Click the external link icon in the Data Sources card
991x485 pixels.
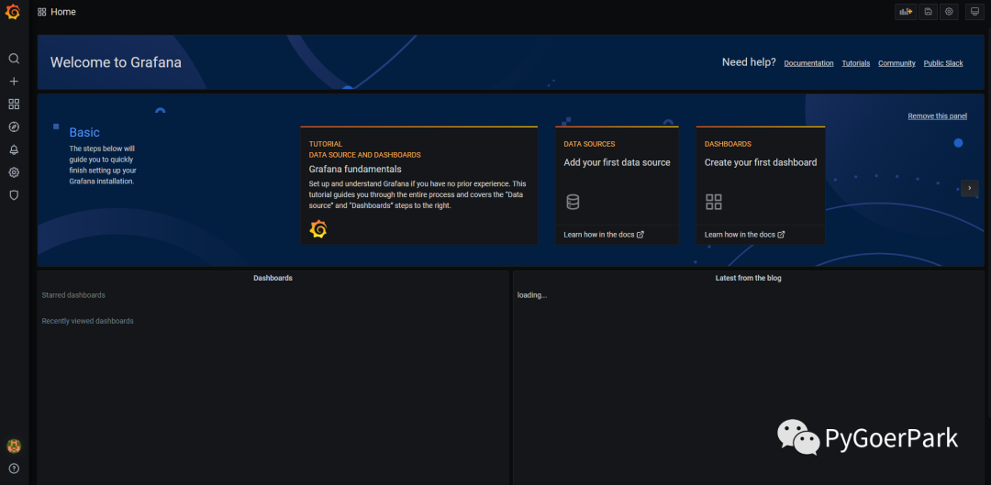click(640, 235)
